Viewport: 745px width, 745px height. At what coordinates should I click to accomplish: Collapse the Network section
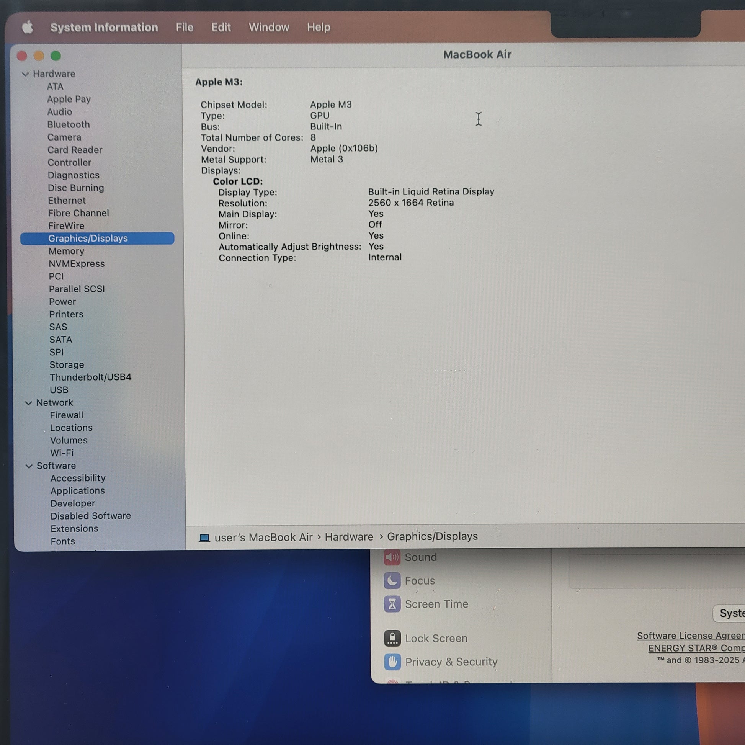click(29, 403)
